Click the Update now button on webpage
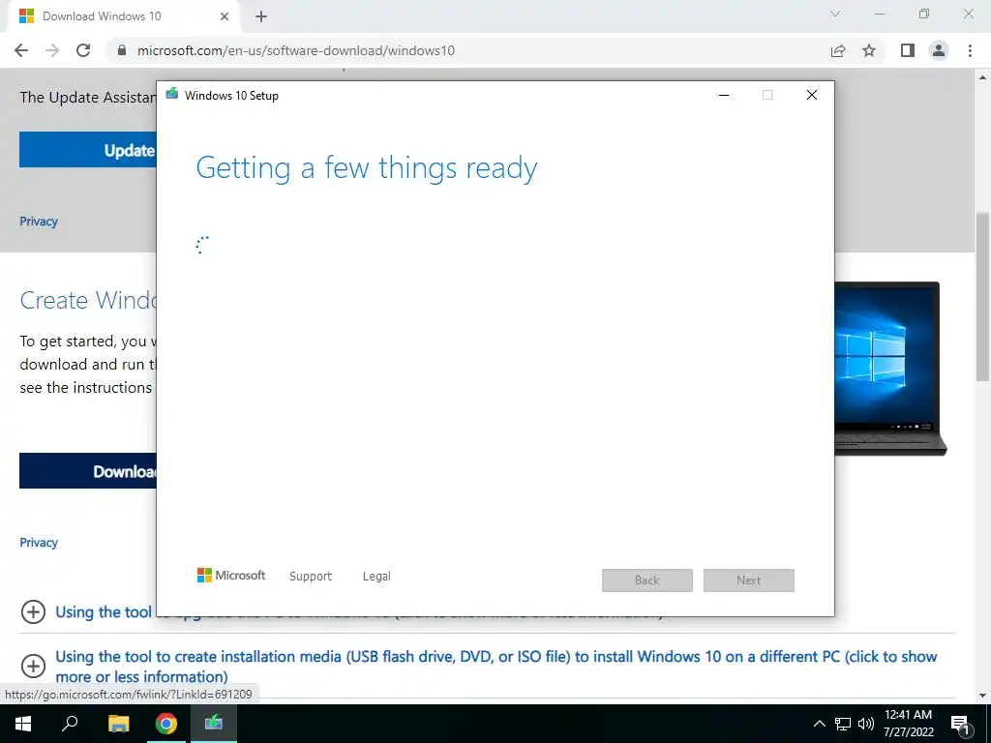This screenshot has width=991, height=743. pos(88,150)
